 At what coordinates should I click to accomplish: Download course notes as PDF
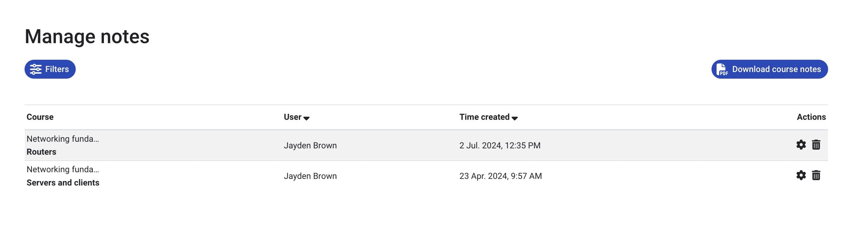pos(769,69)
